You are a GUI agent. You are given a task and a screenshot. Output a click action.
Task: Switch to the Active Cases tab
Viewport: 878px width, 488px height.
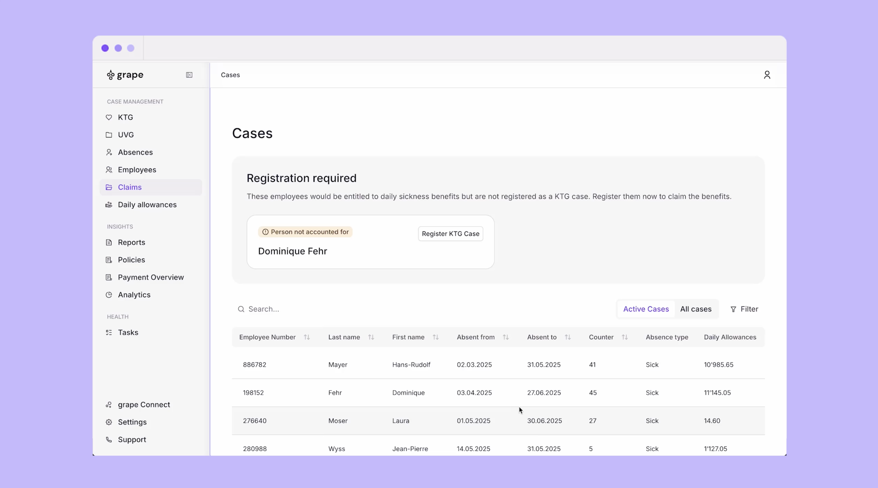click(646, 309)
